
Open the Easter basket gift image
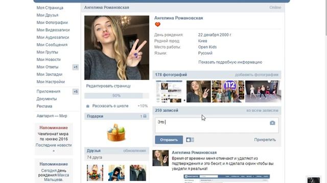tap(116, 133)
